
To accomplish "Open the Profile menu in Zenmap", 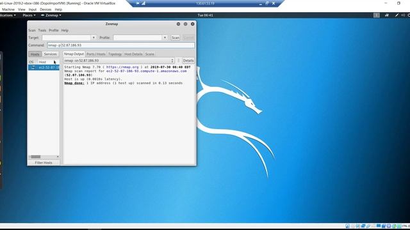I will pos(54,30).
